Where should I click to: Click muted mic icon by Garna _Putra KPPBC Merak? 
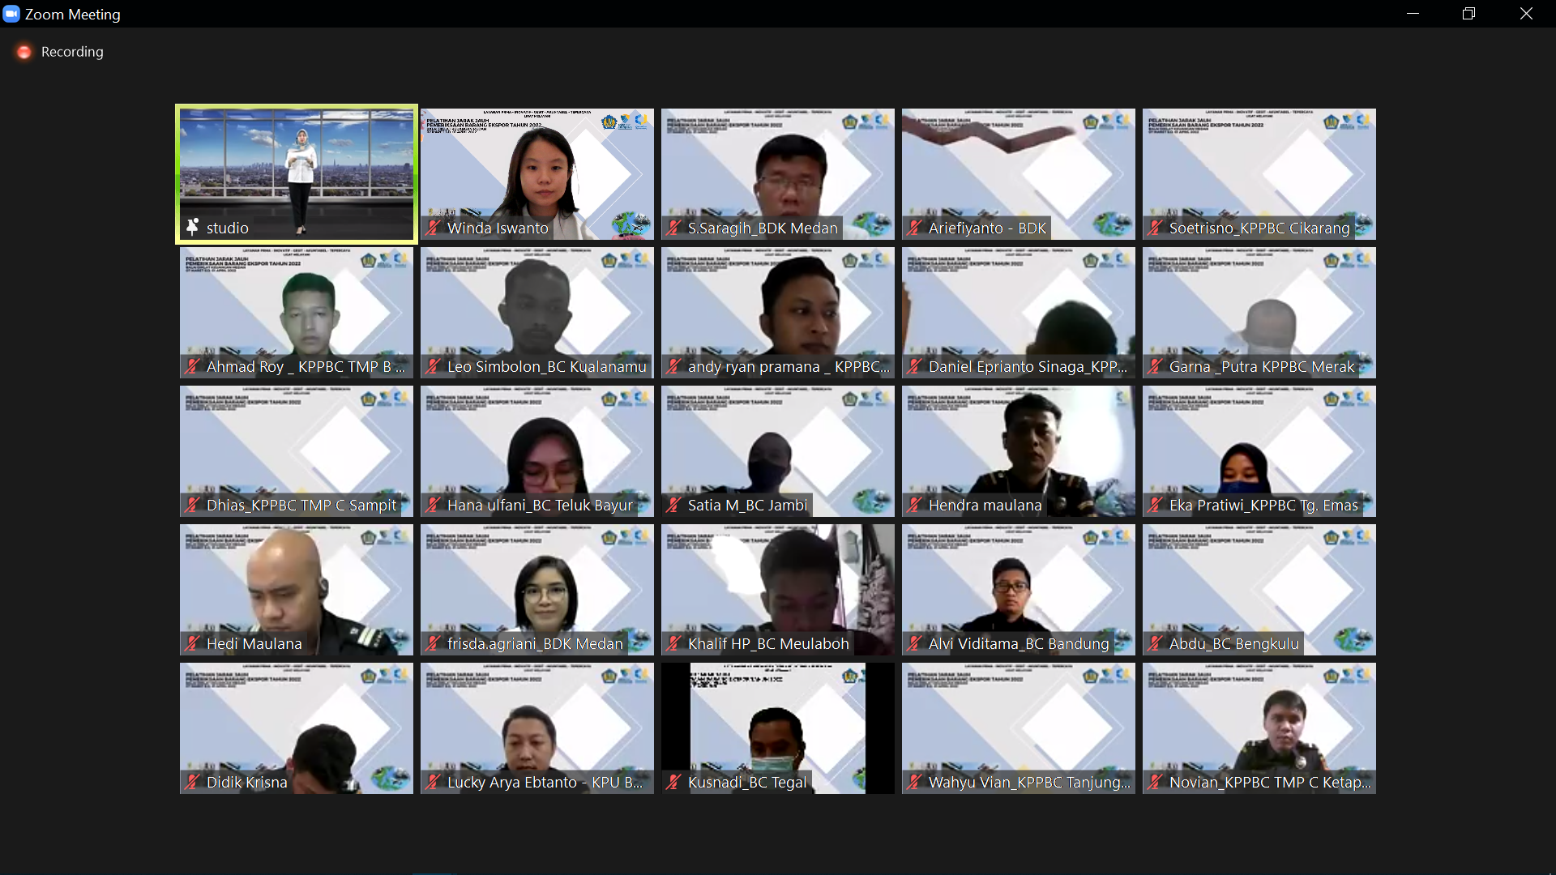[x=1156, y=367]
